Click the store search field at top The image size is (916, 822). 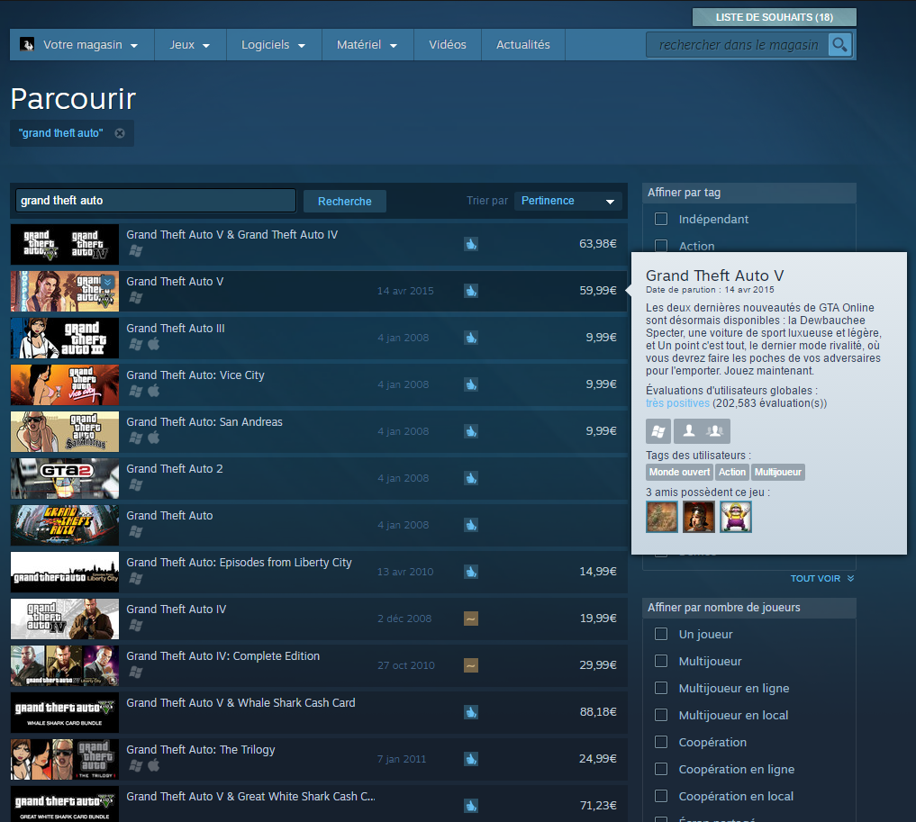pos(738,45)
